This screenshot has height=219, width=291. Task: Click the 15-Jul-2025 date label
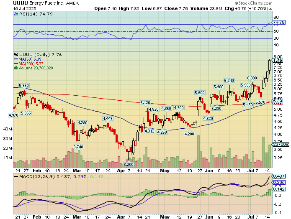click(25, 8)
